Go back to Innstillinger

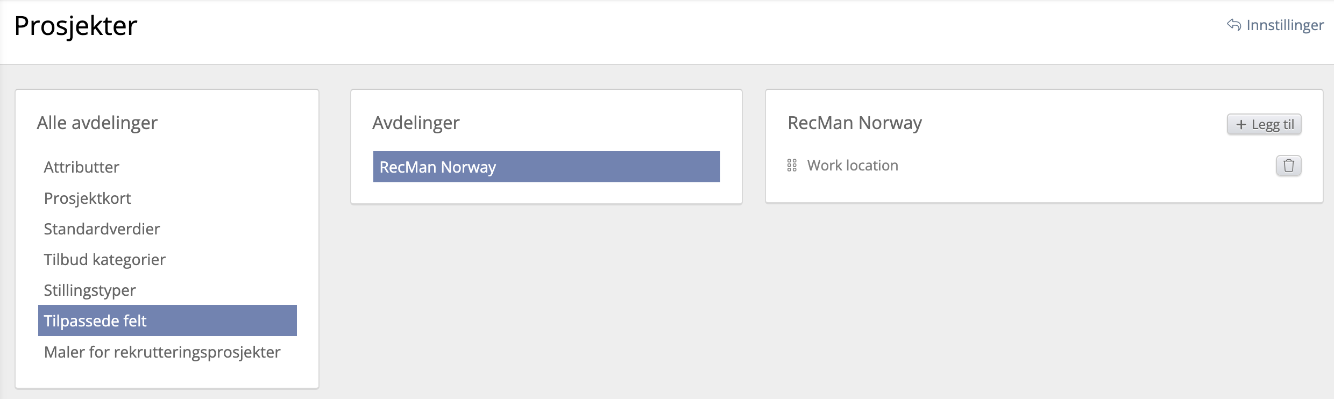coord(1285,25)
